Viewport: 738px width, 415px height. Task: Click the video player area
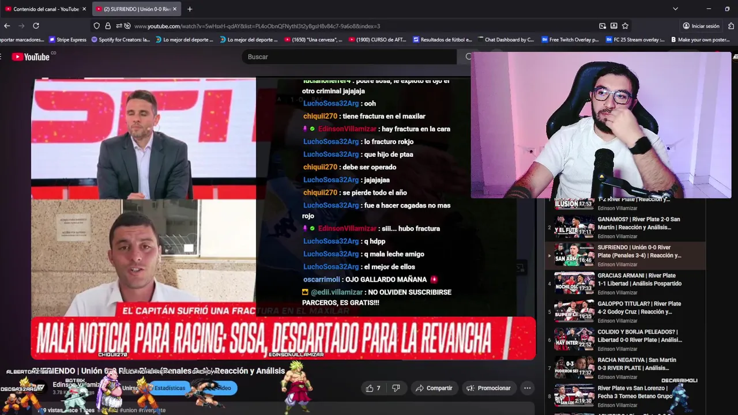[283, 218]
